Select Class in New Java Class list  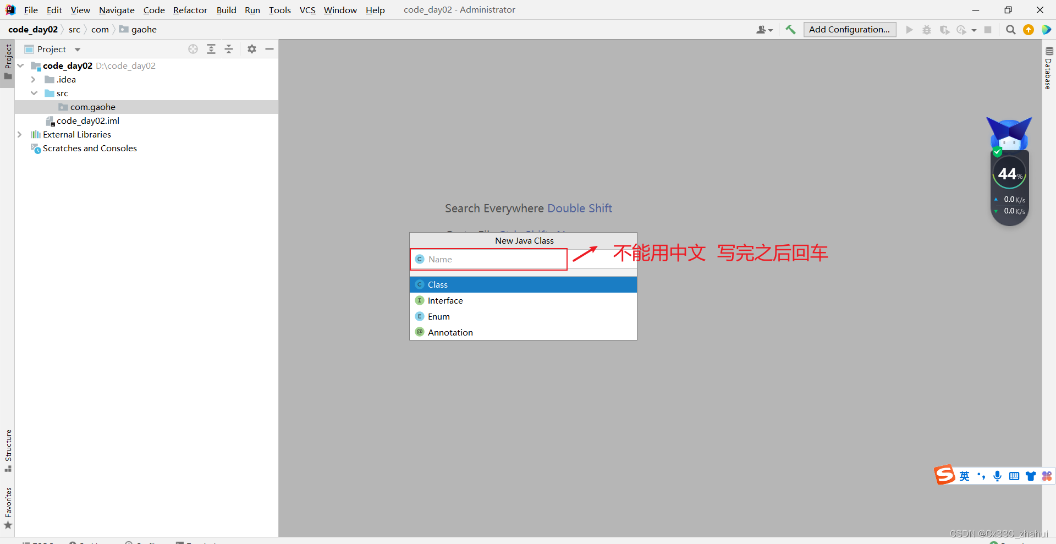tap(523, 284)
